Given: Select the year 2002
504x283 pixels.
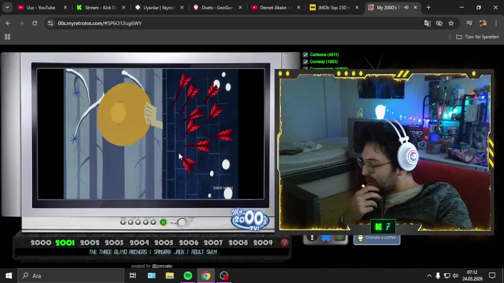Looking at the screenshot, I should pos(90,243).
